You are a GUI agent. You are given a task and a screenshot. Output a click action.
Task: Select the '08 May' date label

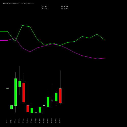(35, 121)
